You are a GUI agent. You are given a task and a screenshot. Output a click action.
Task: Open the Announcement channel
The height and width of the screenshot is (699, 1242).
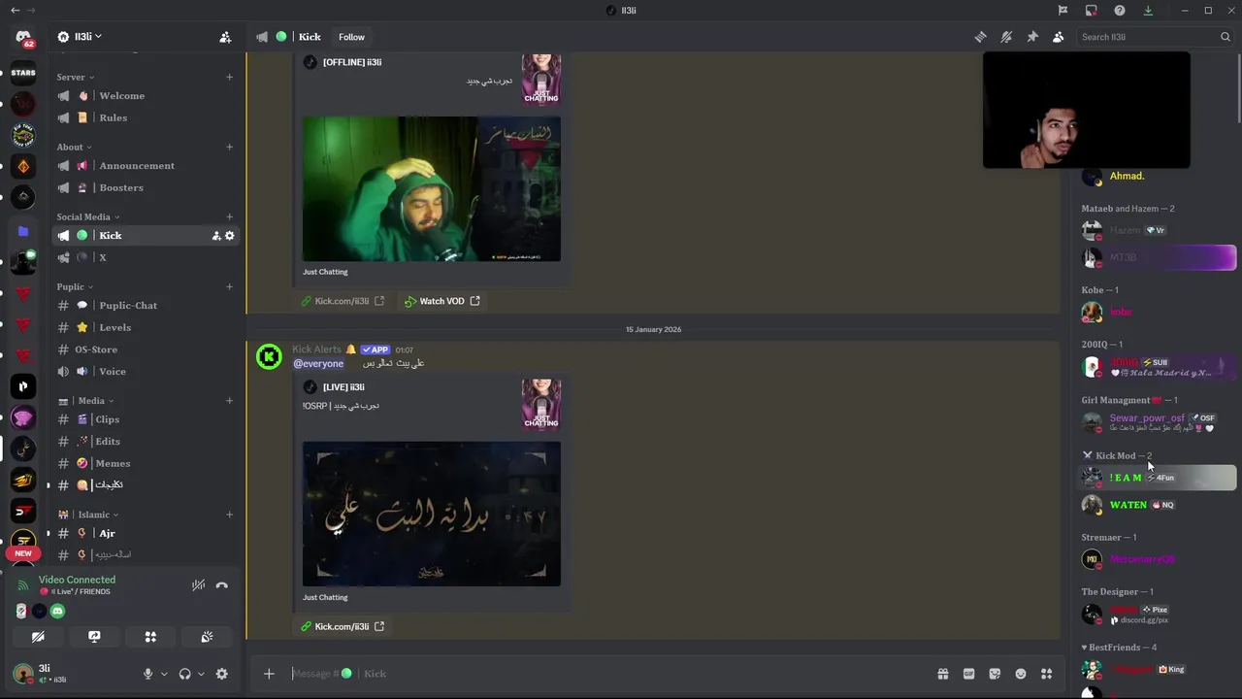click(x=146, y=165)
